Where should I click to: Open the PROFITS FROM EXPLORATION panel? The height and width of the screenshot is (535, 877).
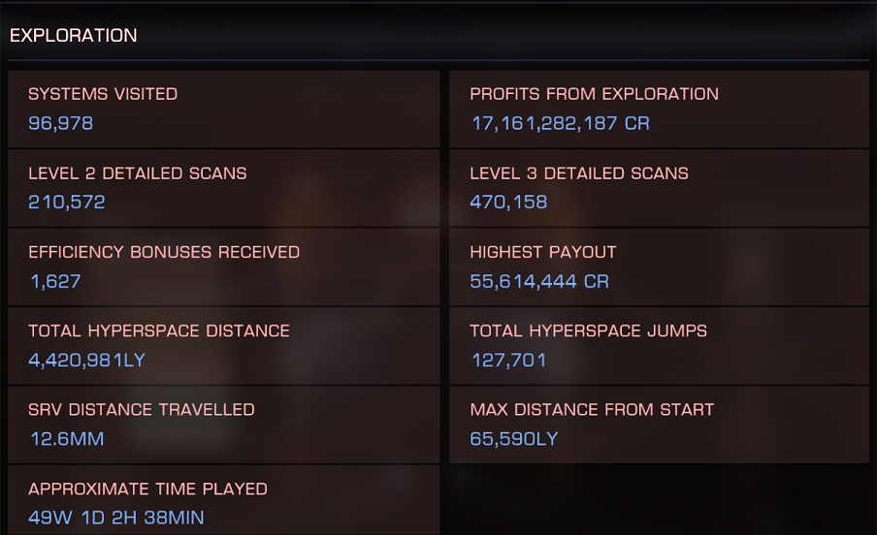pyautogui.click(x=659, y=109)
